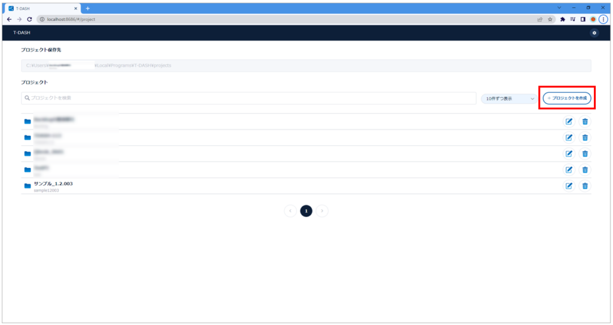Click trash icon on the fourth project row
This screenshot has width=613, height=325.
(x=585, y=170)
